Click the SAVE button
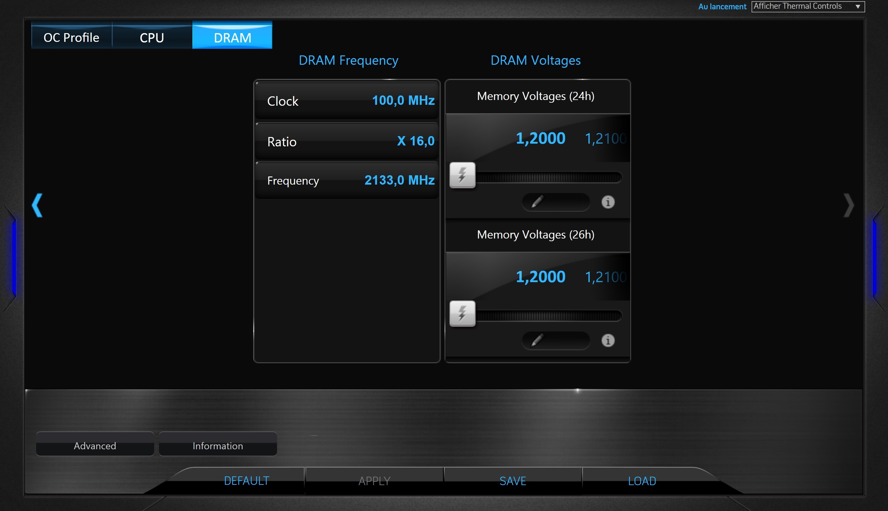The width and height of the screenshot is (888, 511). pos(513,481)
